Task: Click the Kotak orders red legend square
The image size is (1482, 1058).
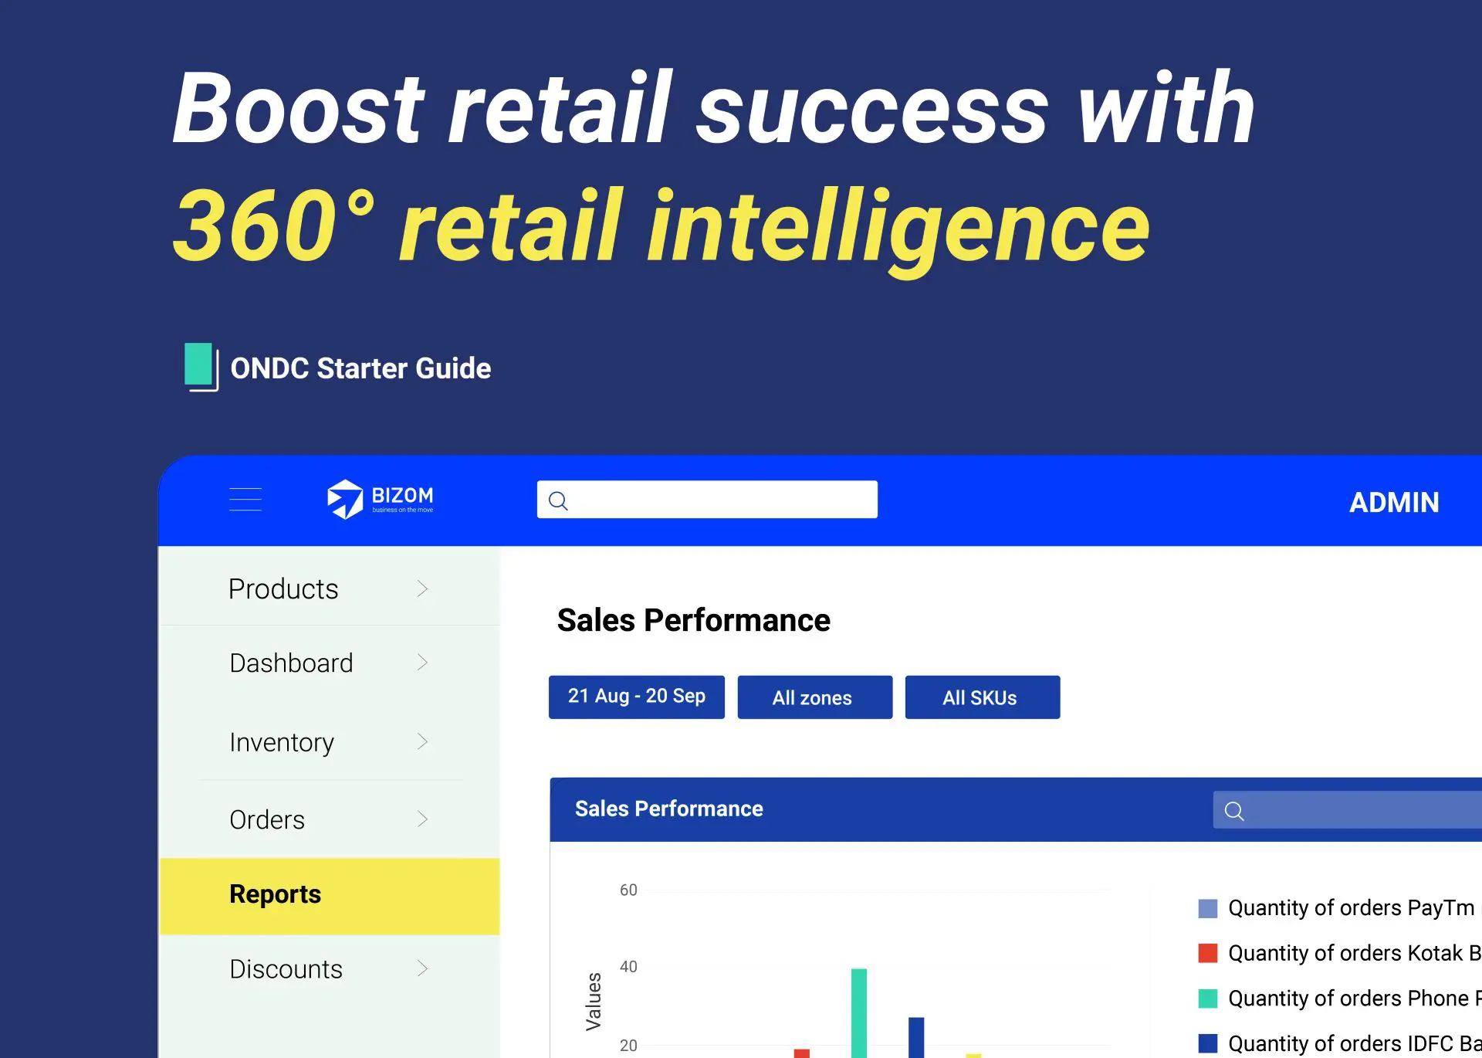Action: 1207,953
